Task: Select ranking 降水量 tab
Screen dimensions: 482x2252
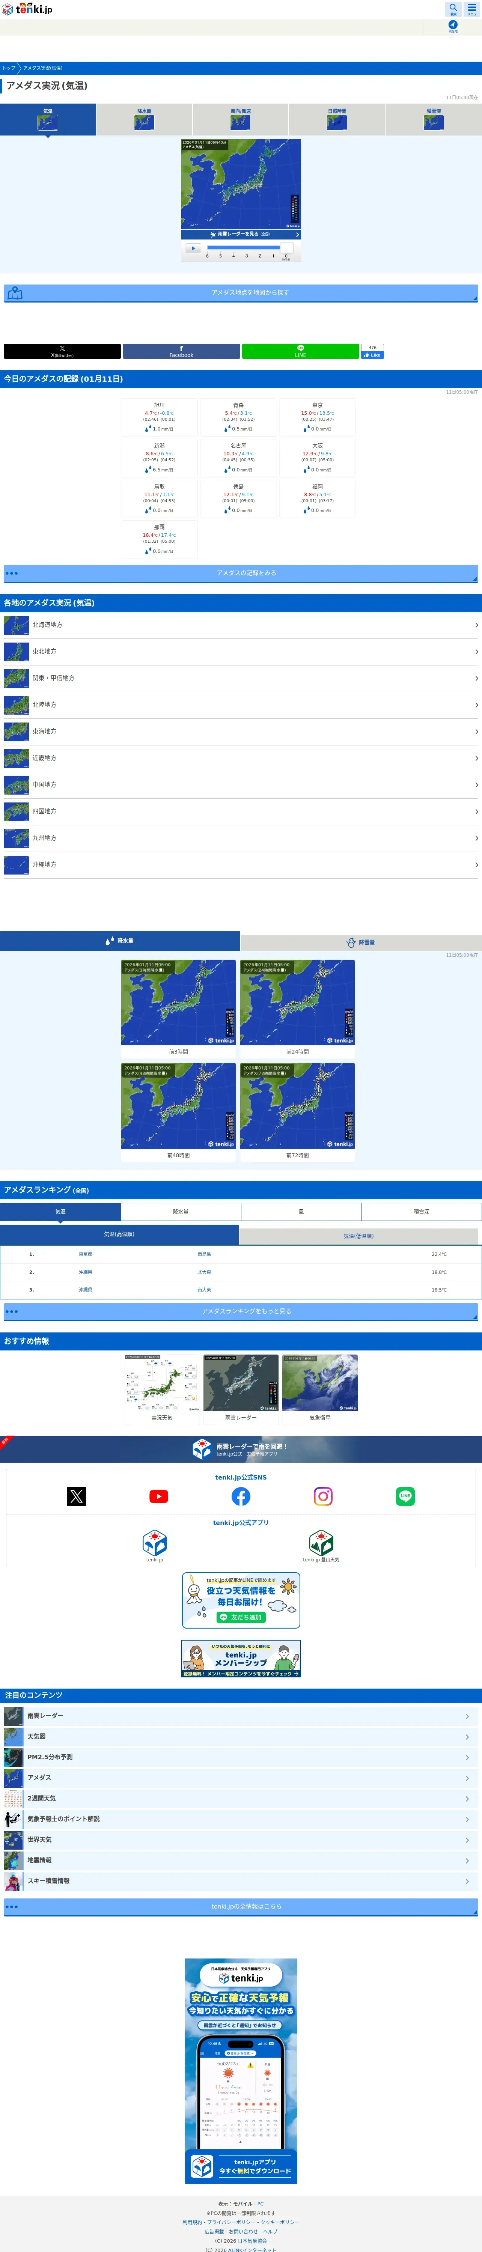Action: [x=181, y=1212]
